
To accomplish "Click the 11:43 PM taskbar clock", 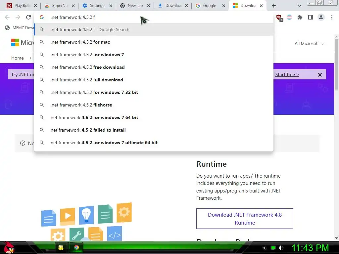I will click(x=311, y=248).
